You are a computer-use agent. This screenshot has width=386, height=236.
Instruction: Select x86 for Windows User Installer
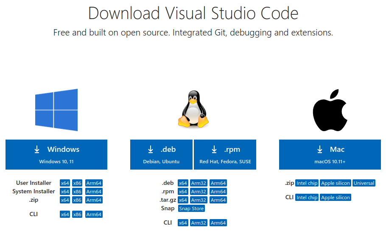(77, 183)
